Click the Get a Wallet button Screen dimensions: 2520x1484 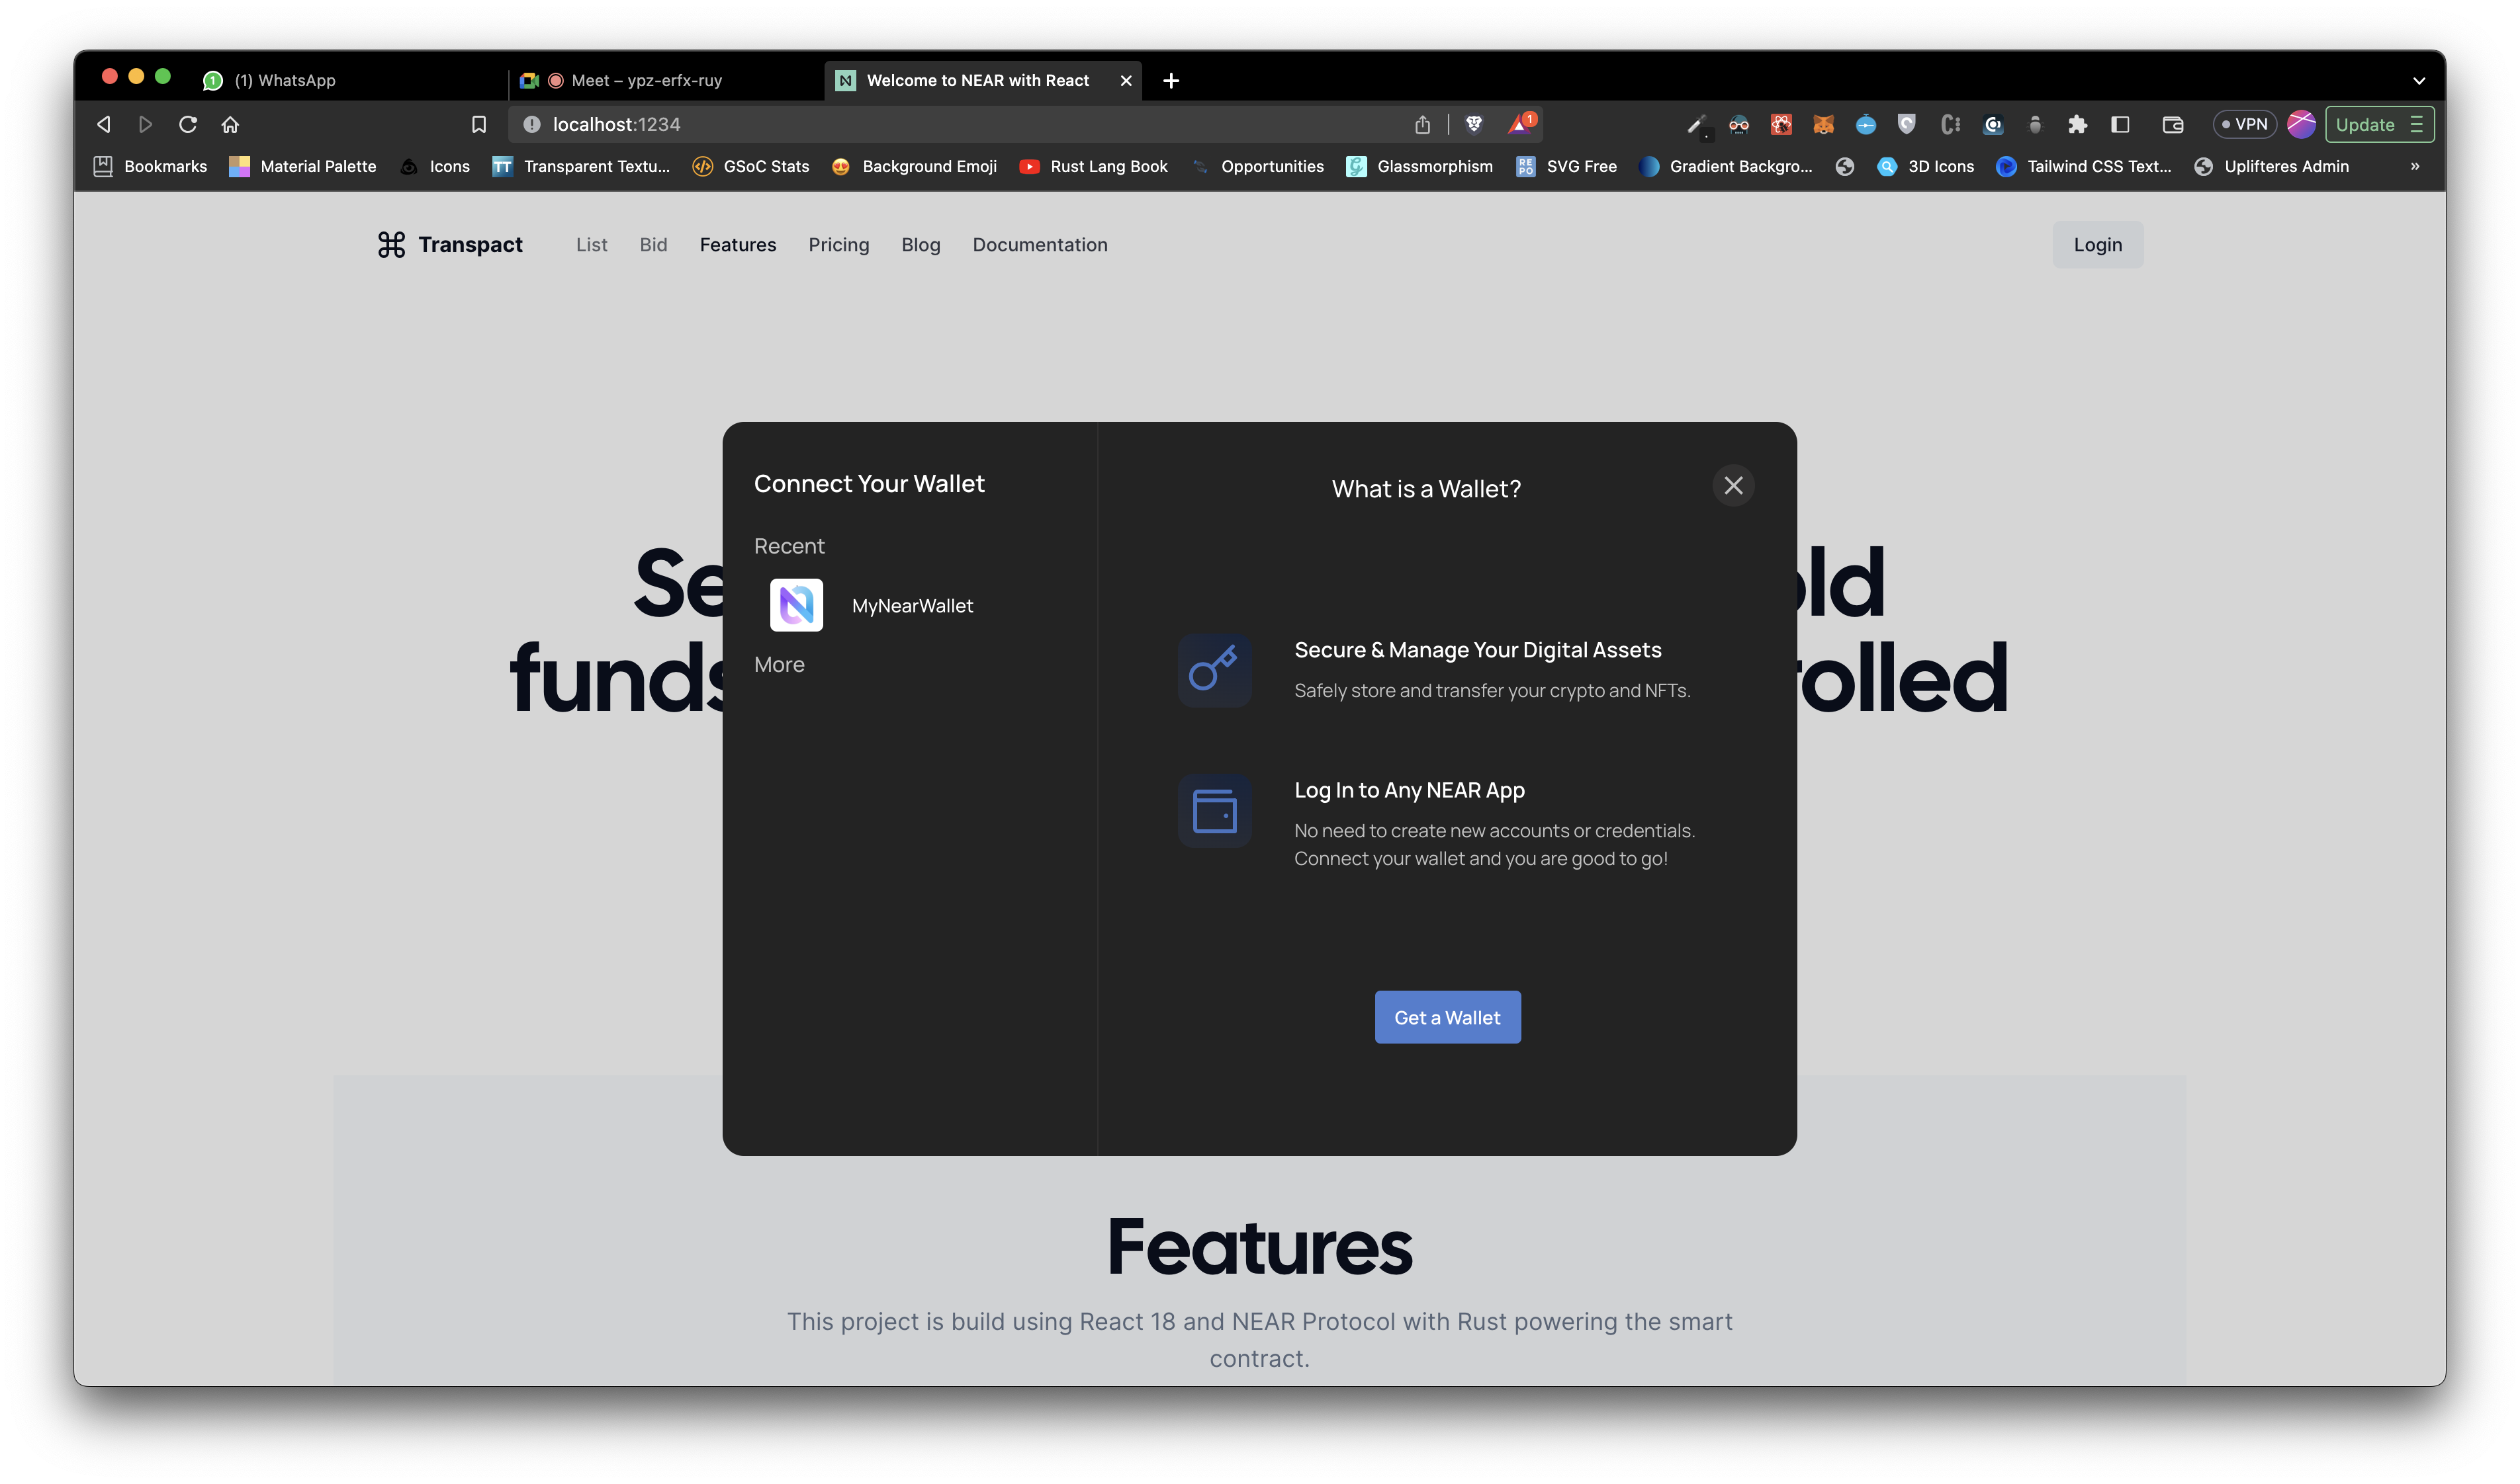click(1447, 1017)
